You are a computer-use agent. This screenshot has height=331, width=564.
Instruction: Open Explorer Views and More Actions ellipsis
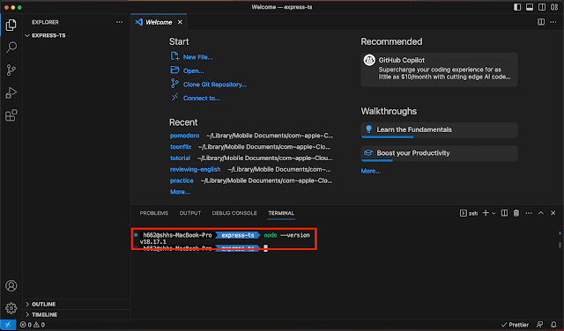pos(119,22)
